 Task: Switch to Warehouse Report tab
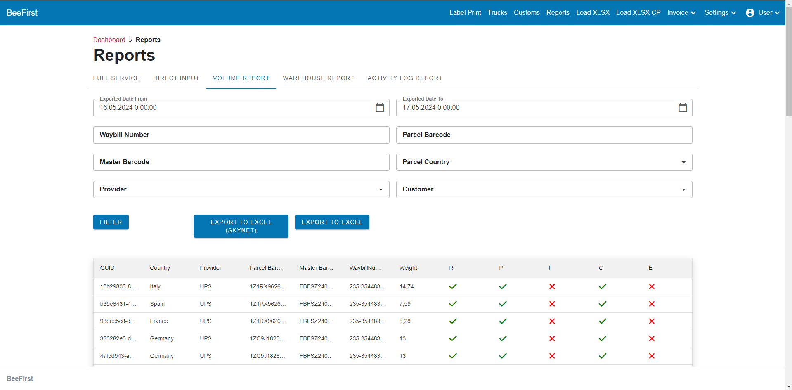pos(318,78)
